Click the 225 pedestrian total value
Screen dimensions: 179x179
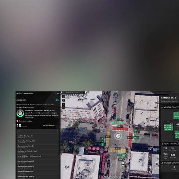tap(165, 148)
